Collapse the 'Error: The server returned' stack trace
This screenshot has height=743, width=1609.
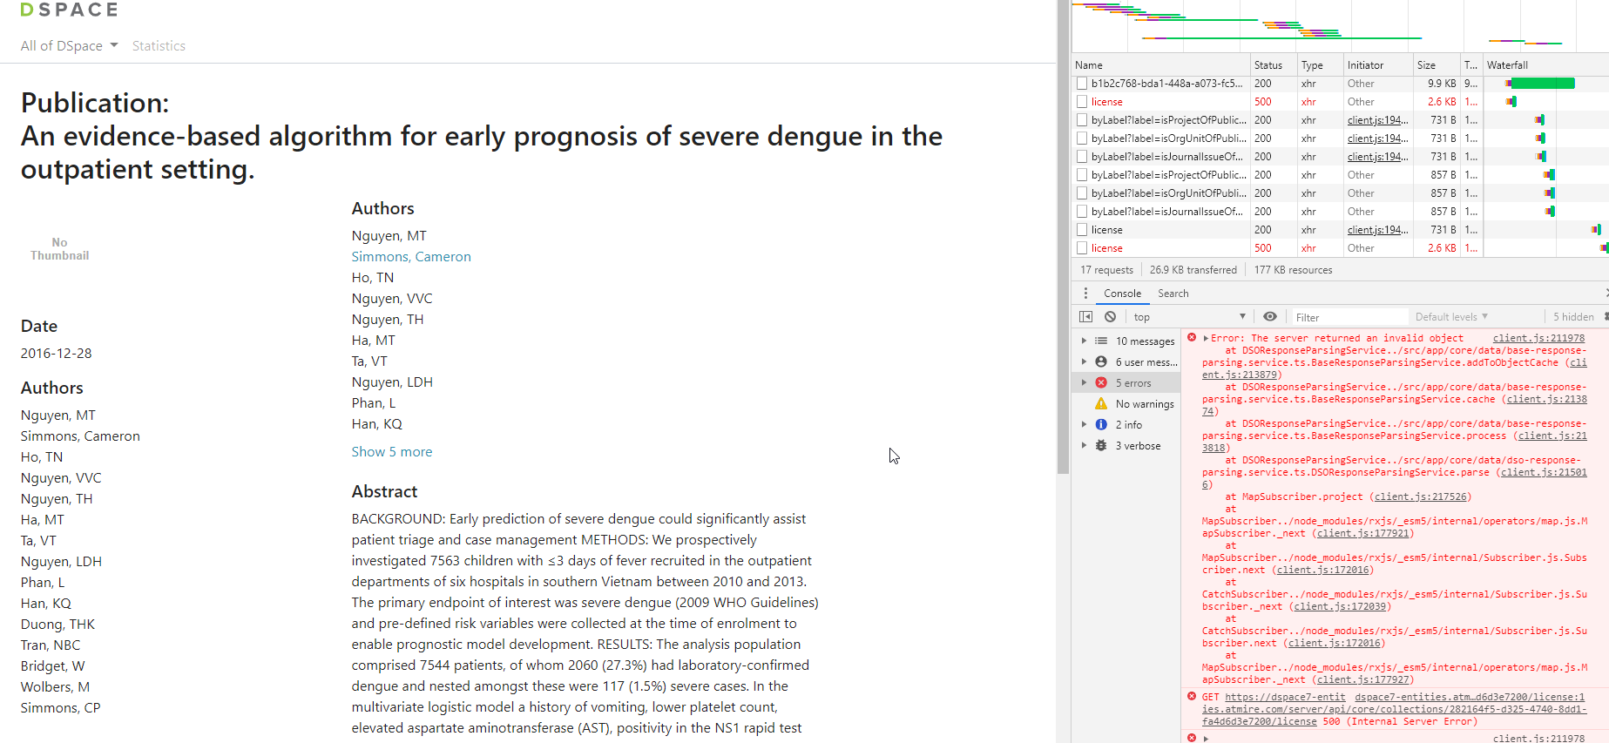[1206, 338]
